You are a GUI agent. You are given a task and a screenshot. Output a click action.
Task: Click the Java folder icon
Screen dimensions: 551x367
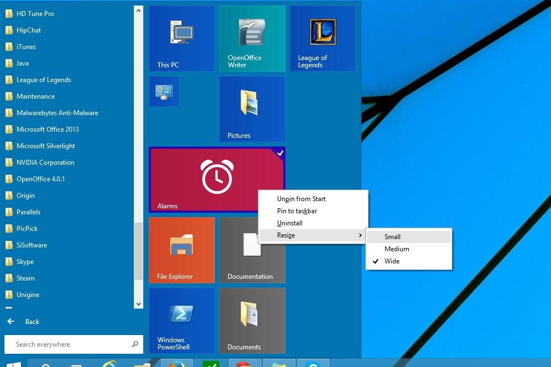(x=9, y=63)
